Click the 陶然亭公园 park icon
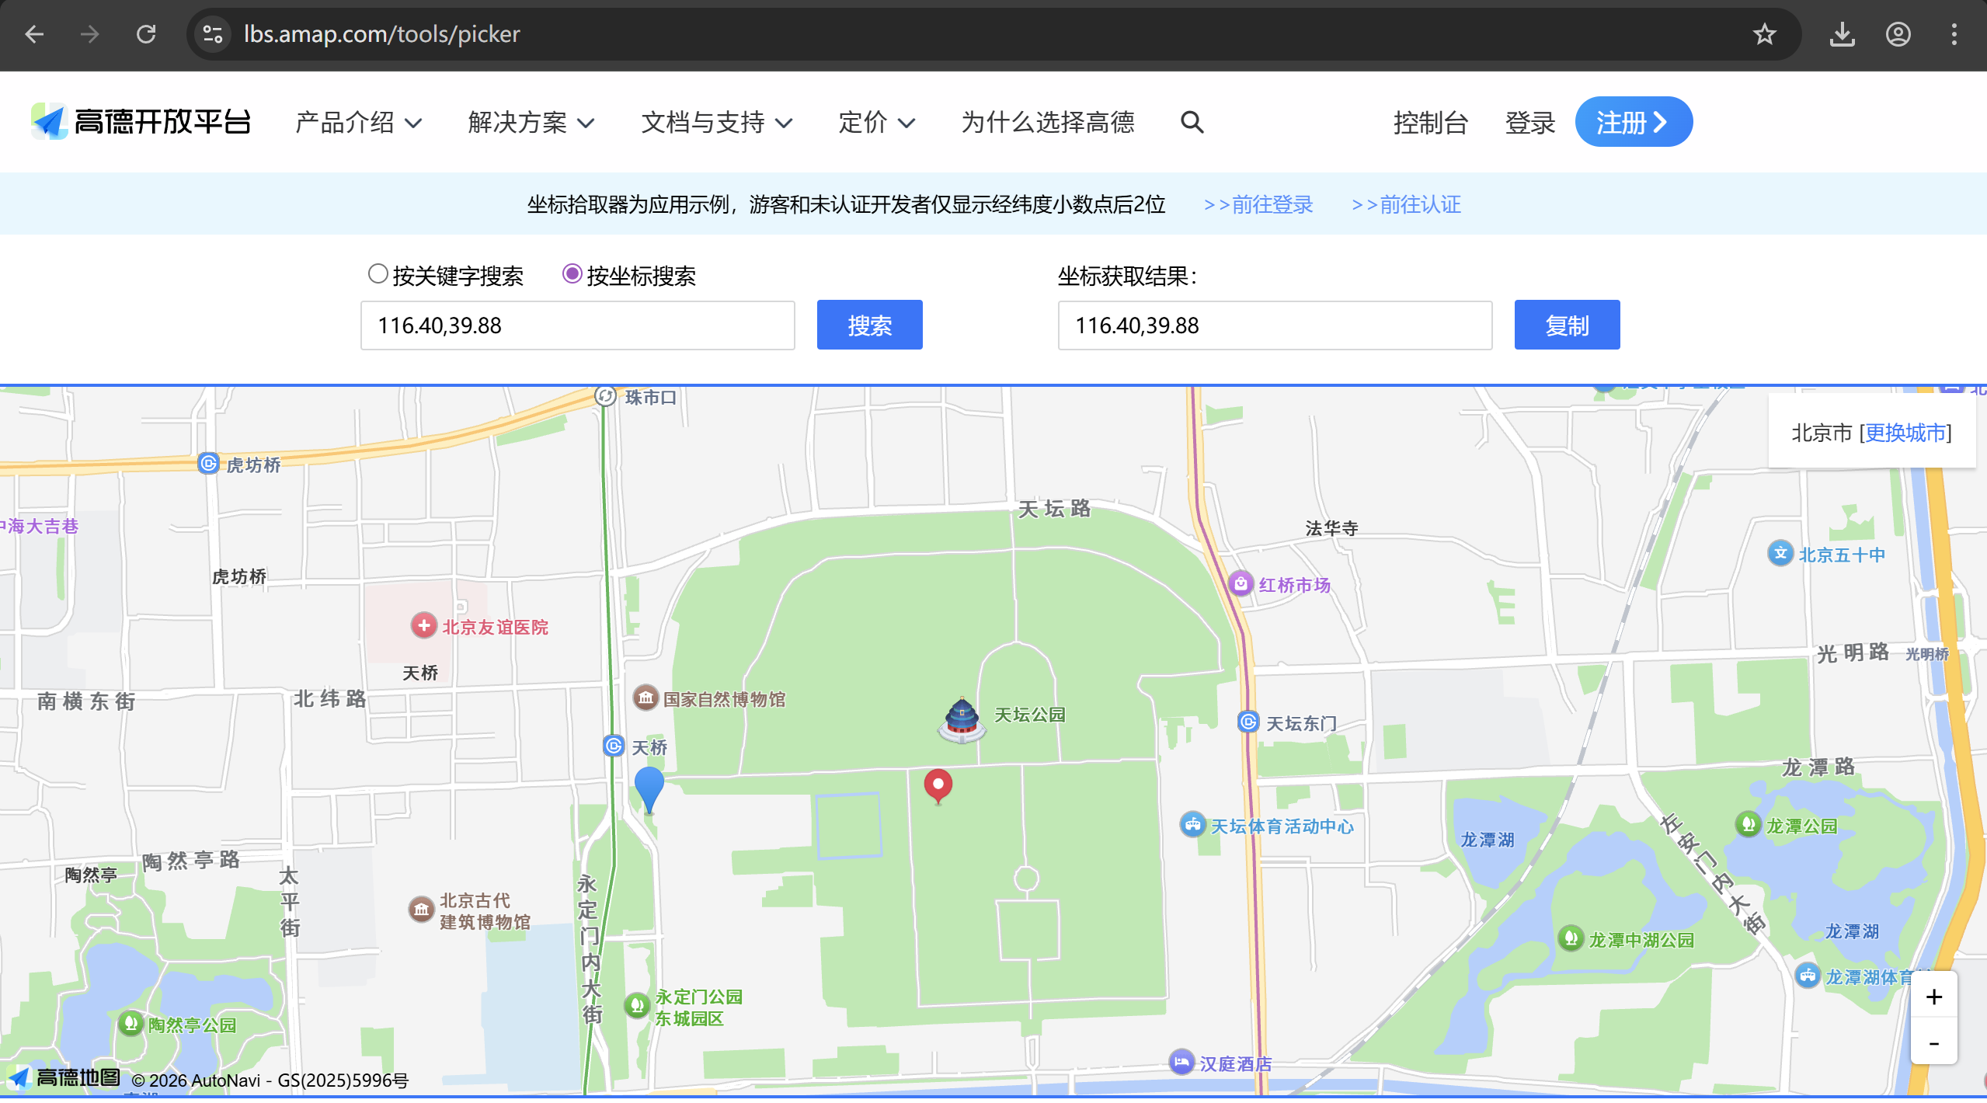1987x1103 pixels. [130, 1023]
